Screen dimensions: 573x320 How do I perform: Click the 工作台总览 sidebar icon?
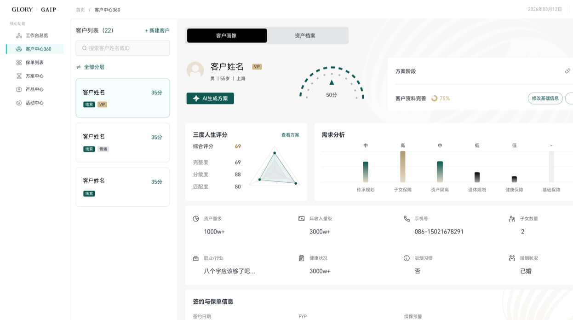(x=19, y=35)
